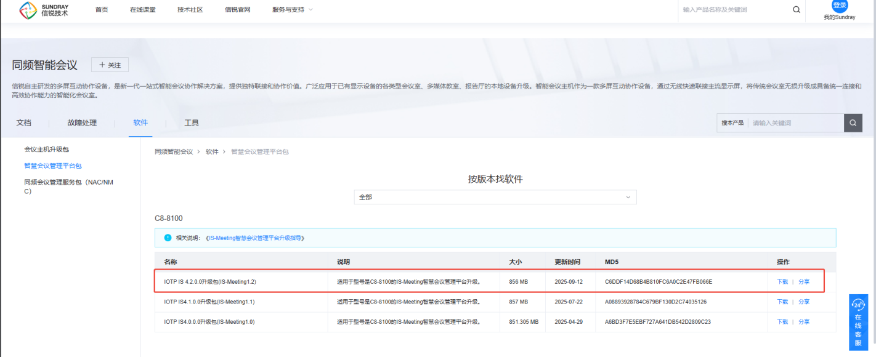This screenshot has height=357, width=876.
Task: Click the product search magnifier button
Action: coord(853,123)
